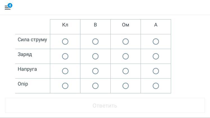Select Кл for Заряд row
This screenshot has width=210, height=118.
(x=65, y=56)
